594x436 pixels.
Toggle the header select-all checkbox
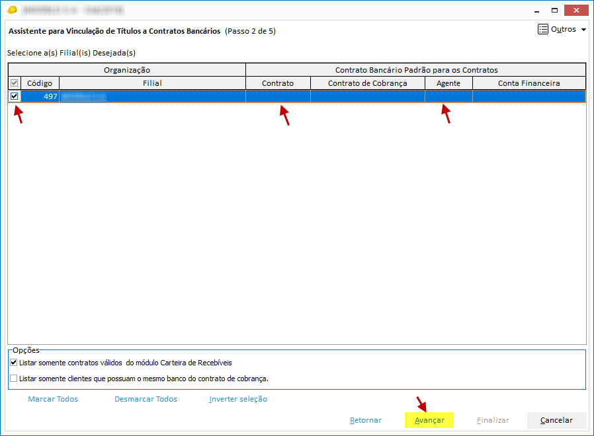point(15,83)
